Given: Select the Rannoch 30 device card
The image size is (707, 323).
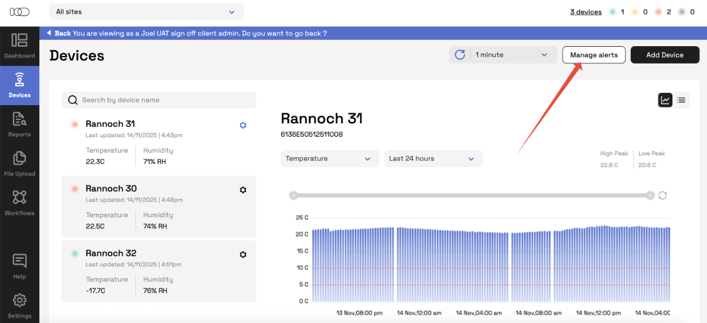Looking at the screenshot, I should click(159, 207).
